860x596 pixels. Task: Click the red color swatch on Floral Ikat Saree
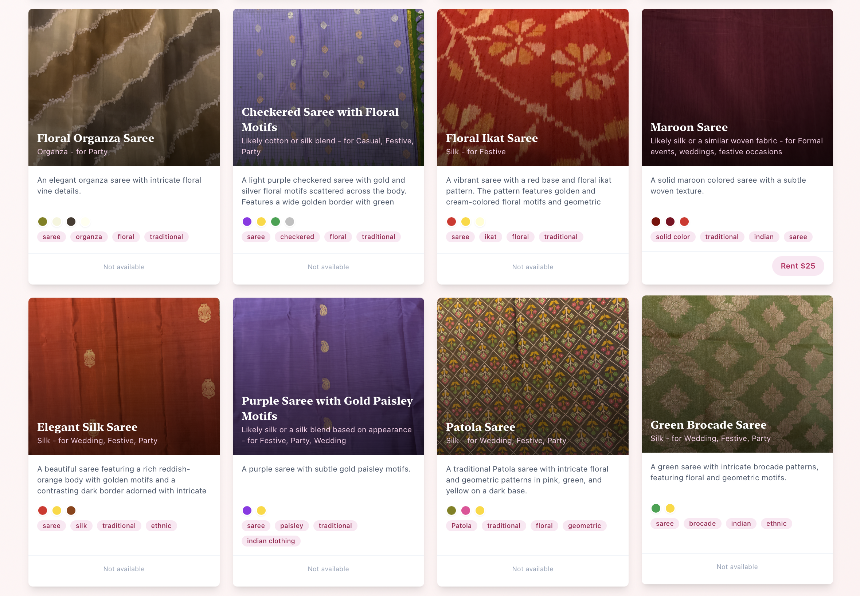[451, 222]
